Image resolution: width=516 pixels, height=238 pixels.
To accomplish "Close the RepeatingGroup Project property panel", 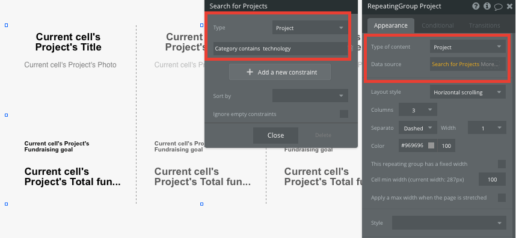I will [x=510, y=6].
